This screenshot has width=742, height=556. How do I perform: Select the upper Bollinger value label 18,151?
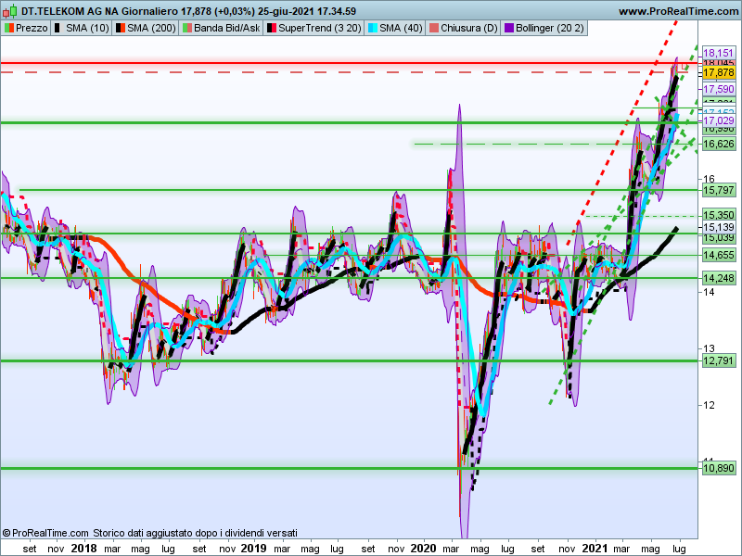tap(718, 53)
